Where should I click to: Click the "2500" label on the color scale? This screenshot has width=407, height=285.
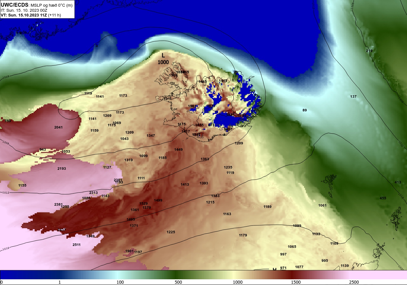click(354, 282)
